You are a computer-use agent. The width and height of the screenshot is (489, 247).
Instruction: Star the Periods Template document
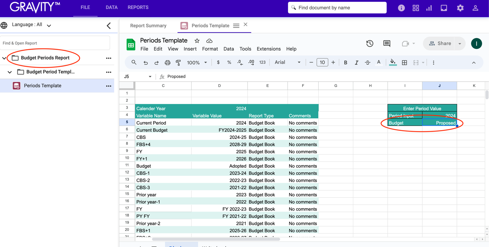(197, 41)
